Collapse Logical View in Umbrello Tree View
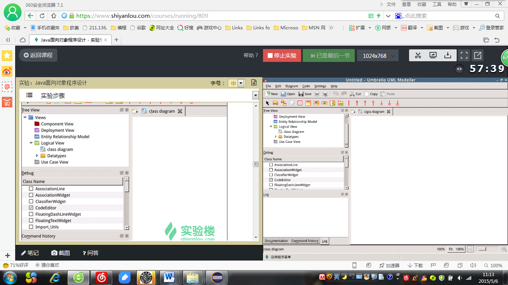The width and height of the screenshot is (508, 285). click(x=271, y=127)
